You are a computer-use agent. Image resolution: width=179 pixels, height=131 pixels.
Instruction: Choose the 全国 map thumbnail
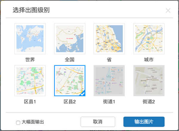click(70, 39)
